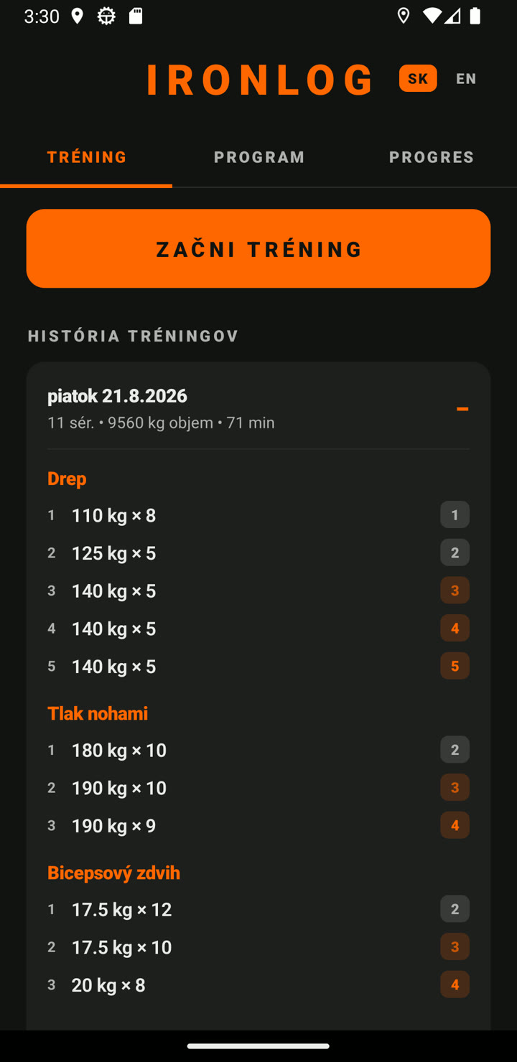Open the PROGRAM tab
The image size is (517, 1062).
click(x=258, y=157)
